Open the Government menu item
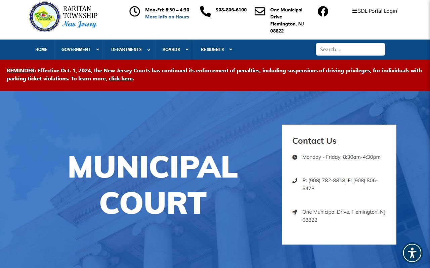 76,50
